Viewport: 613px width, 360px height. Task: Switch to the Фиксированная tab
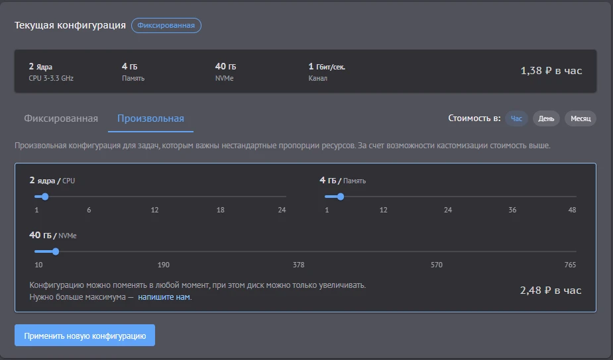(61, 118)
